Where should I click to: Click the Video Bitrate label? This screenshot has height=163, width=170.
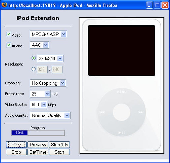16,105
